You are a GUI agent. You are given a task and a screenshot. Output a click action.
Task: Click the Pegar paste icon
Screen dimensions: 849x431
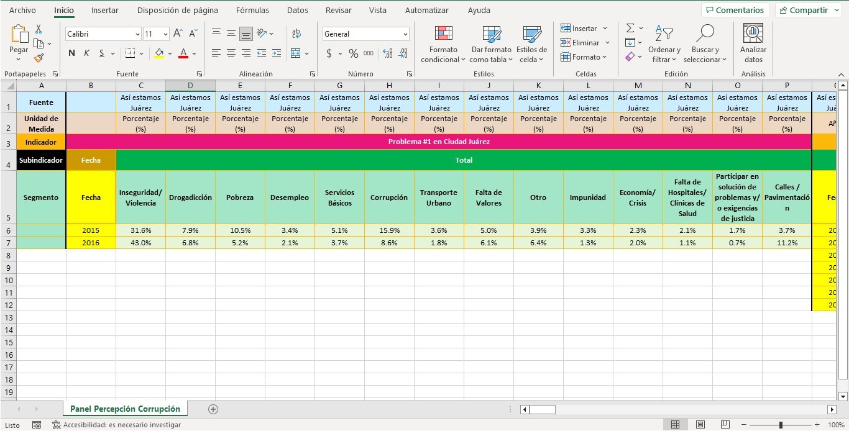[19, 35]
